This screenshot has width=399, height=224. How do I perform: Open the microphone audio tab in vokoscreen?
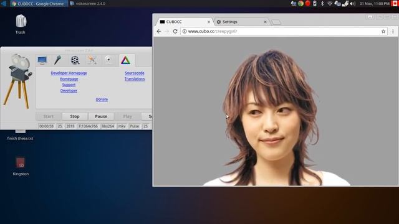tap(58, 60)
